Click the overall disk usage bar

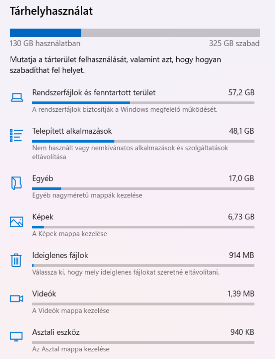(135, 33)
